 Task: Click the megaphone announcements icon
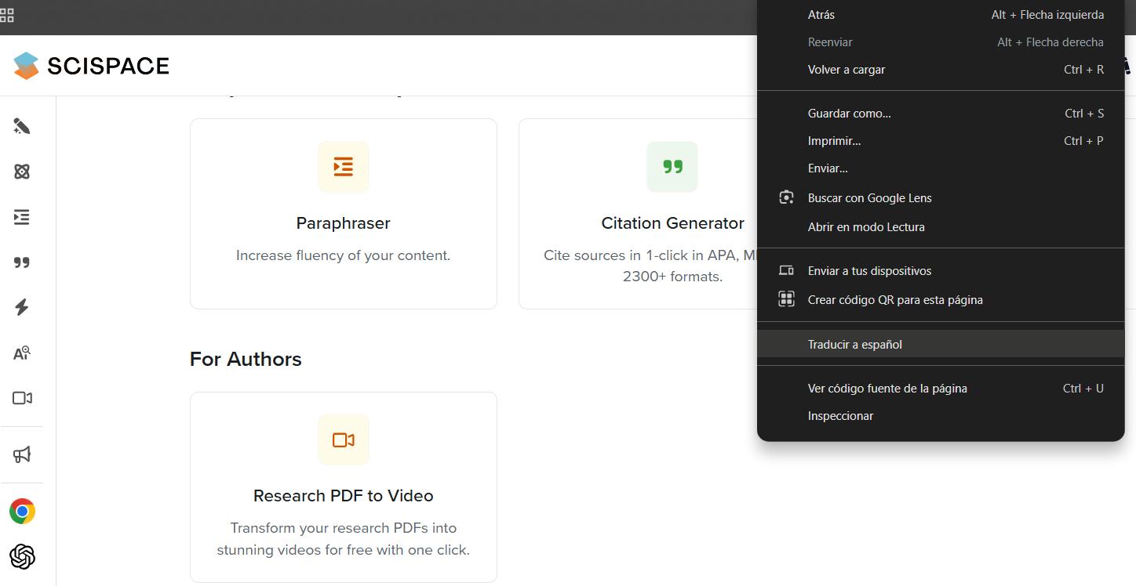tap(22, 454)
